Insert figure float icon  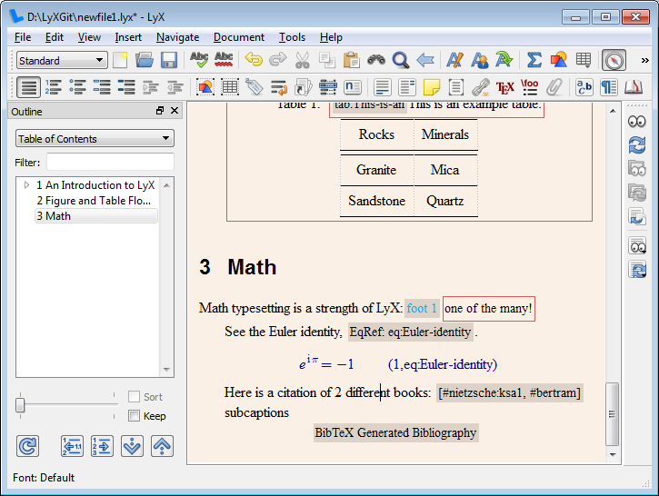[x=205, y=87]
